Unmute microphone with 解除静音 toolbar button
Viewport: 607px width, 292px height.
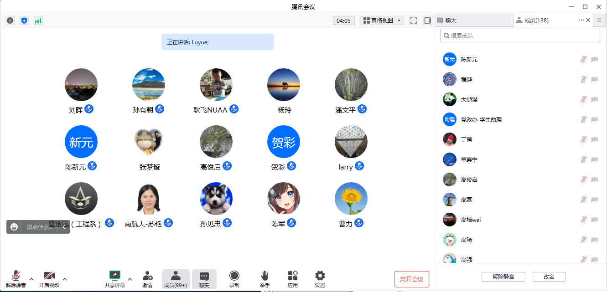tap(16, 279)
